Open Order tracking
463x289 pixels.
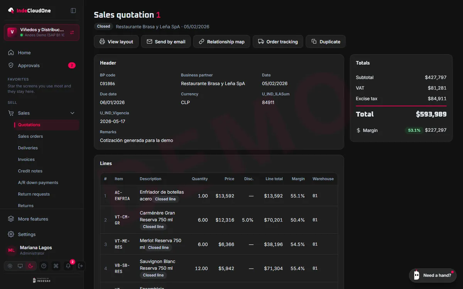[278, 42]
